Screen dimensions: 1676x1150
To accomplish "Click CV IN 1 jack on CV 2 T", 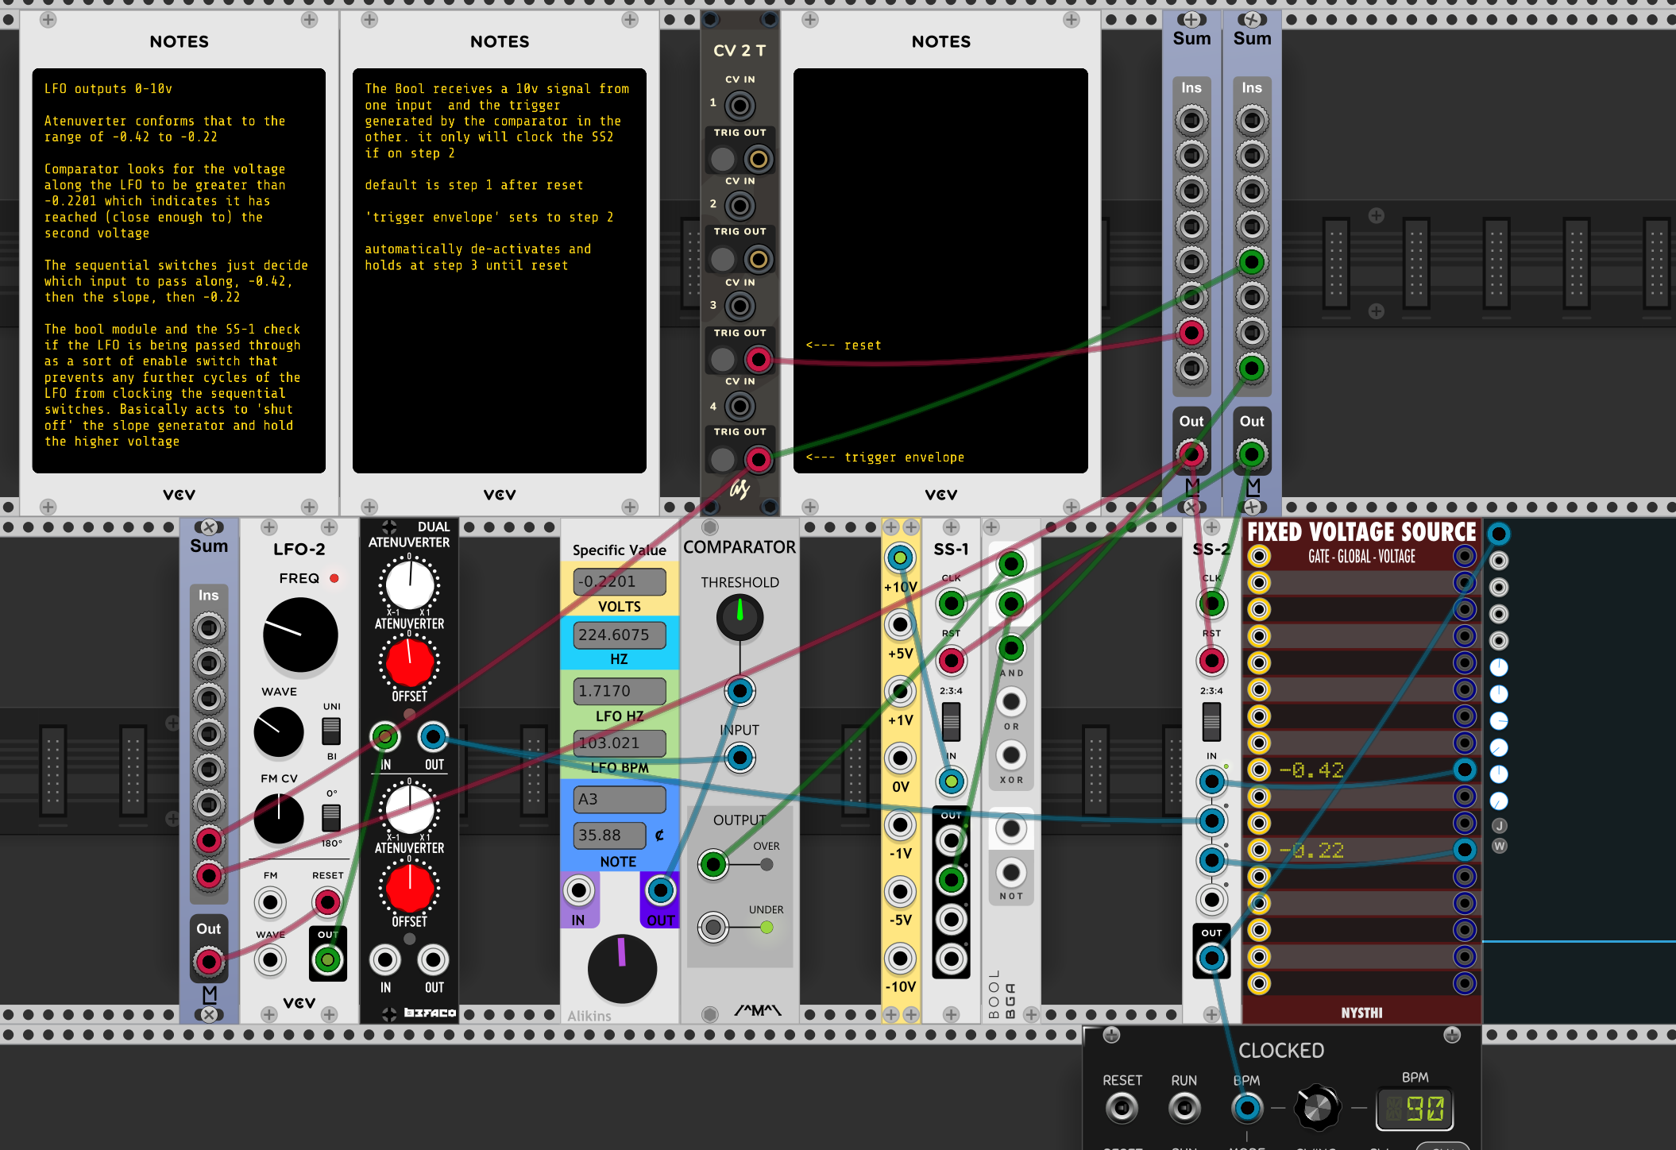I will click(740, 105).
